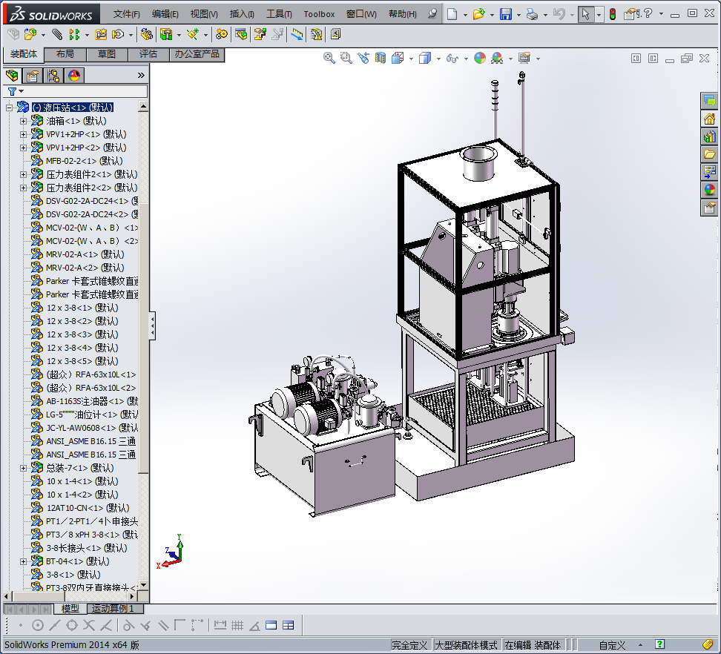This screenshot has width=721, height=654.
Task: Click the Edit Appearance color ball icon
Action: coord(480,58)
